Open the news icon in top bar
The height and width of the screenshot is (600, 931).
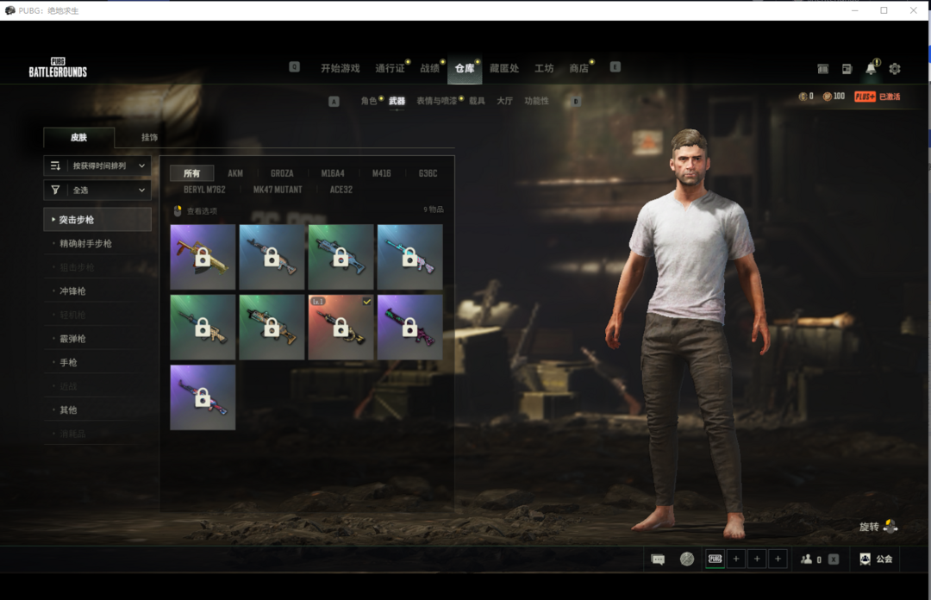point(847,69)
